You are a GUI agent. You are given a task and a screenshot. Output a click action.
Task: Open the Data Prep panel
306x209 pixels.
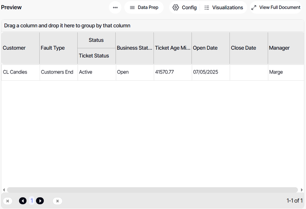(x=144, y=8)
